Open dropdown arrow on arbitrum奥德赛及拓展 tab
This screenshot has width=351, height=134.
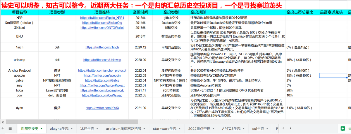pos(145,128)
